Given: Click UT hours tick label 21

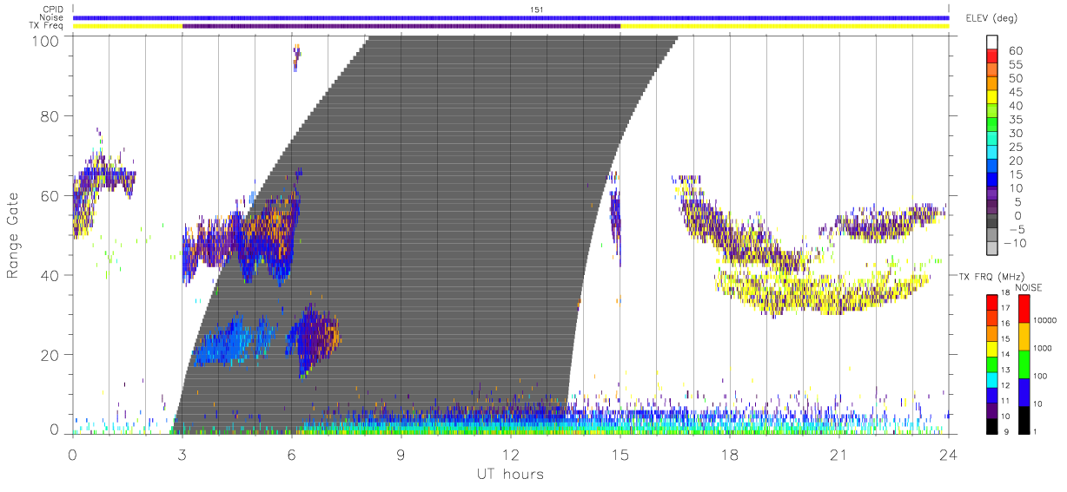Looking at the screenshot, I should tap(839, 454).
